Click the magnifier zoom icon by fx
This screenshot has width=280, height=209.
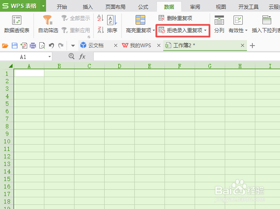[72, 56]
